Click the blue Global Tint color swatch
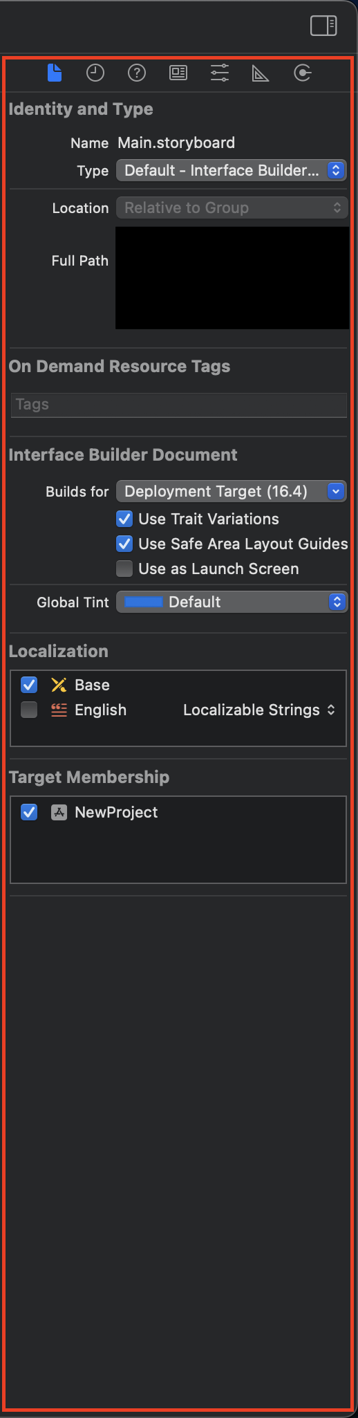 (x=143, y=602)
